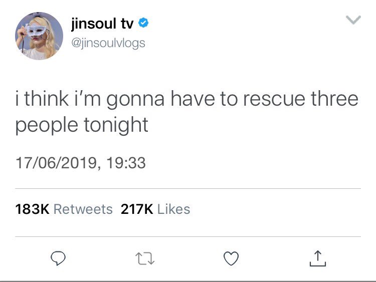This screenshot has width=376, height=282.
Task: Click the 17/06/2019 date stamp
Action: pyautogui.click(x=56, y=163)
